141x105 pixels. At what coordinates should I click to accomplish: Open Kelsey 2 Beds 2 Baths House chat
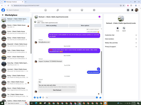15,39
